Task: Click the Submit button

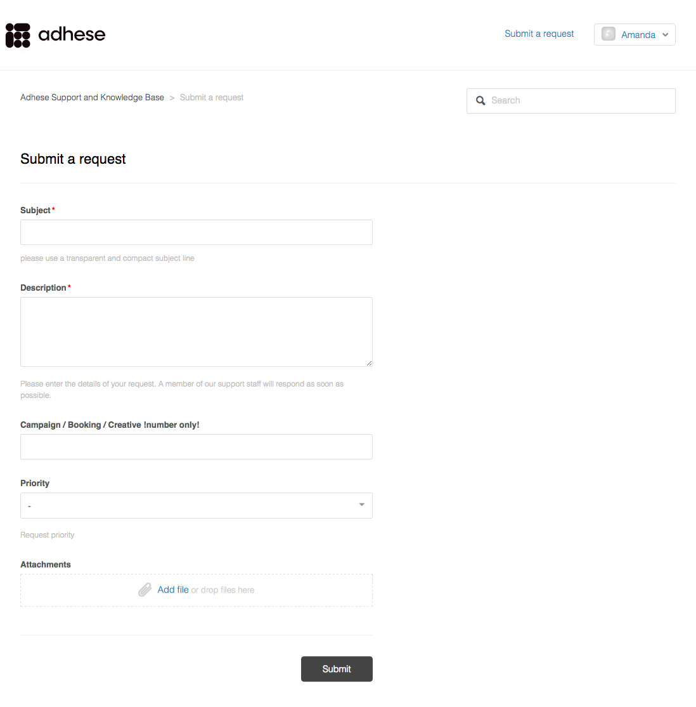Action: [x=337, y=669]
